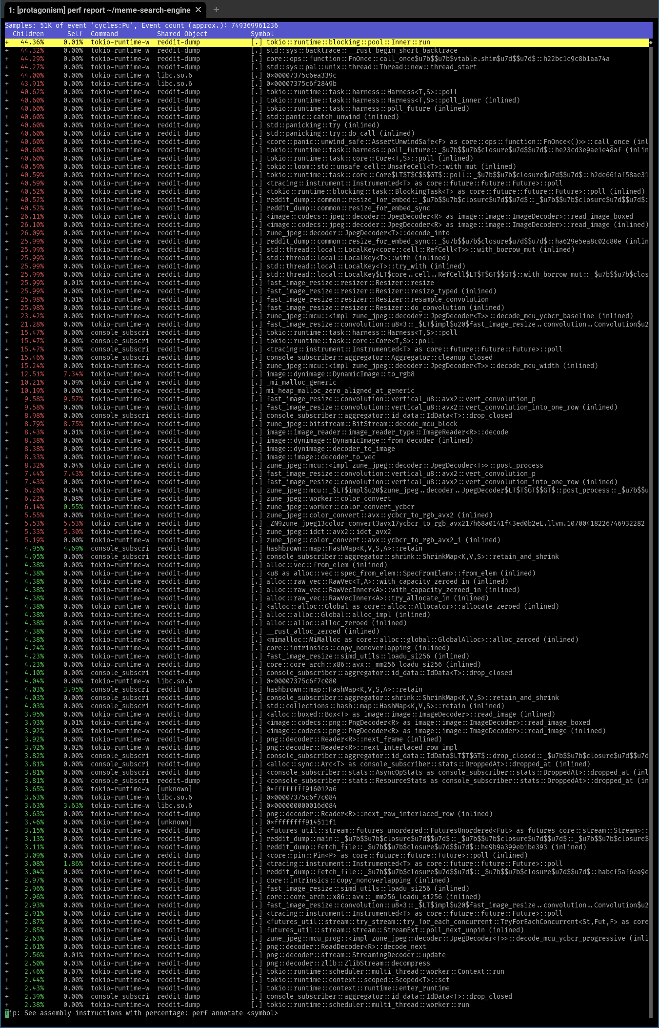Image resolution: width=659 pixels, height=1028 pixels.
Task: Click the 3.95% self value
Action: coord(73,689)
